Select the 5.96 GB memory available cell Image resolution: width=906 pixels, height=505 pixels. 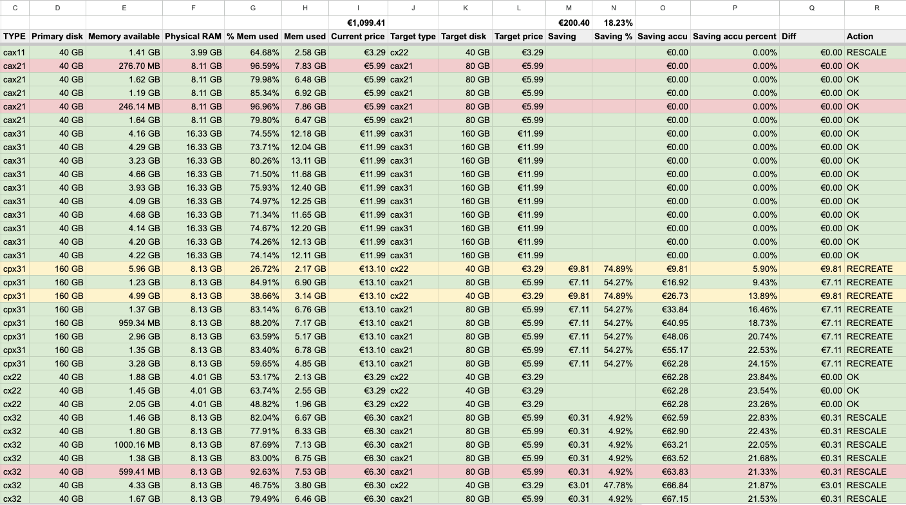pos(124,269)
